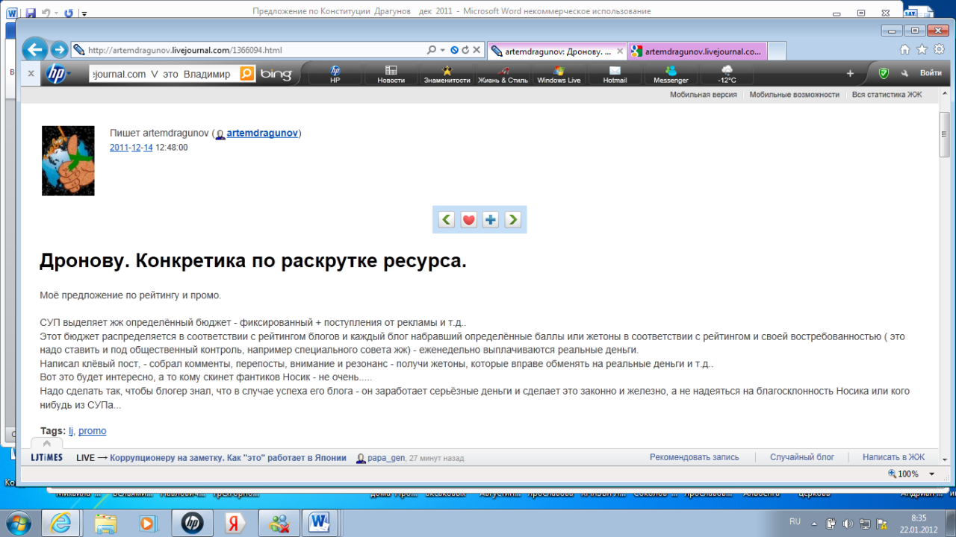
Task: Open the IE Home icon
Action: point(905,50)
